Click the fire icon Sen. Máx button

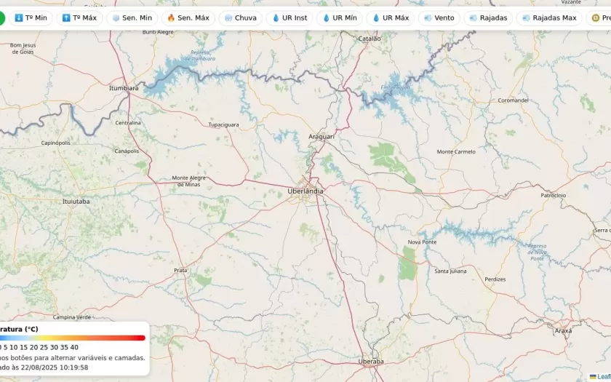[x=188, y=18]
